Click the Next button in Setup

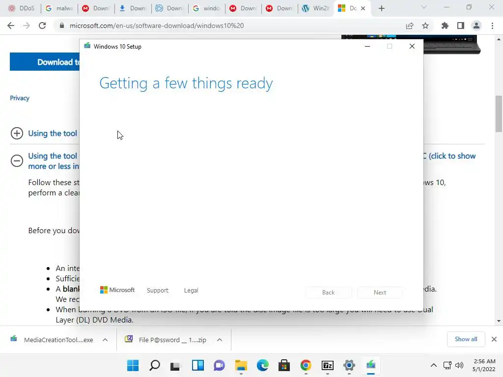click(x=380, y=293)
